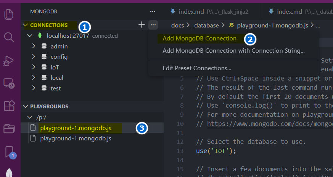Select Edit Preset Connections menu entry
This screenshot has height=177, width=333.
[x=197, y=68]
